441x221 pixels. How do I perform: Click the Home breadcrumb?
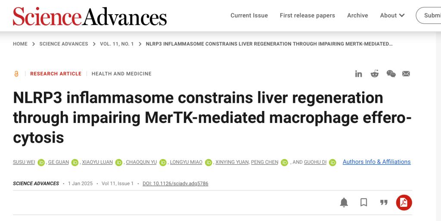point(20,44)
